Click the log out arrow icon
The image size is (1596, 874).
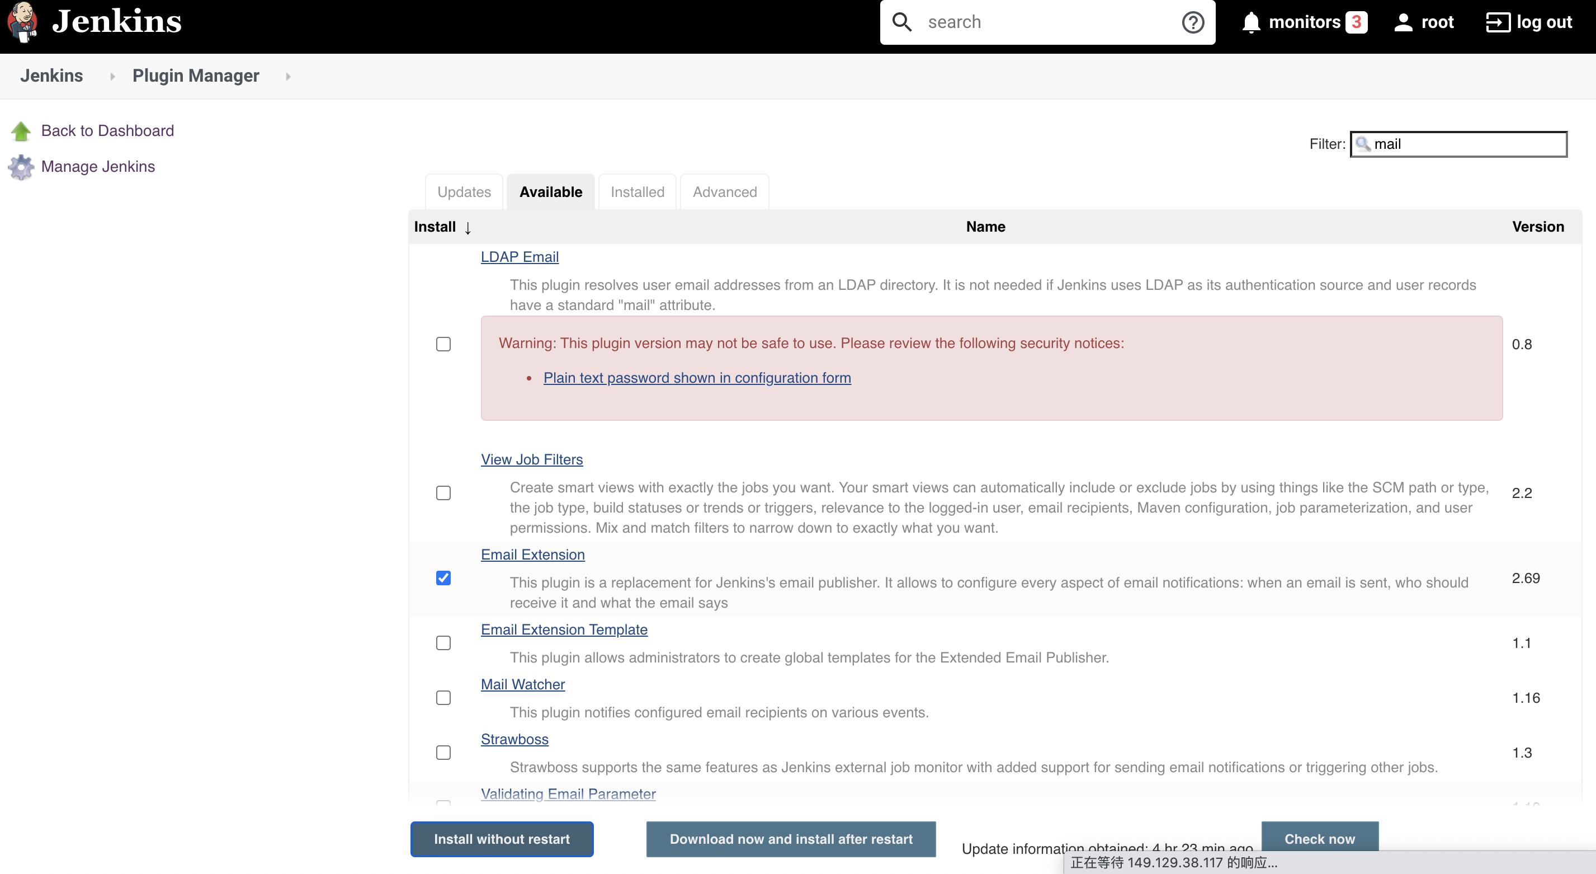tap(1498, 22)
